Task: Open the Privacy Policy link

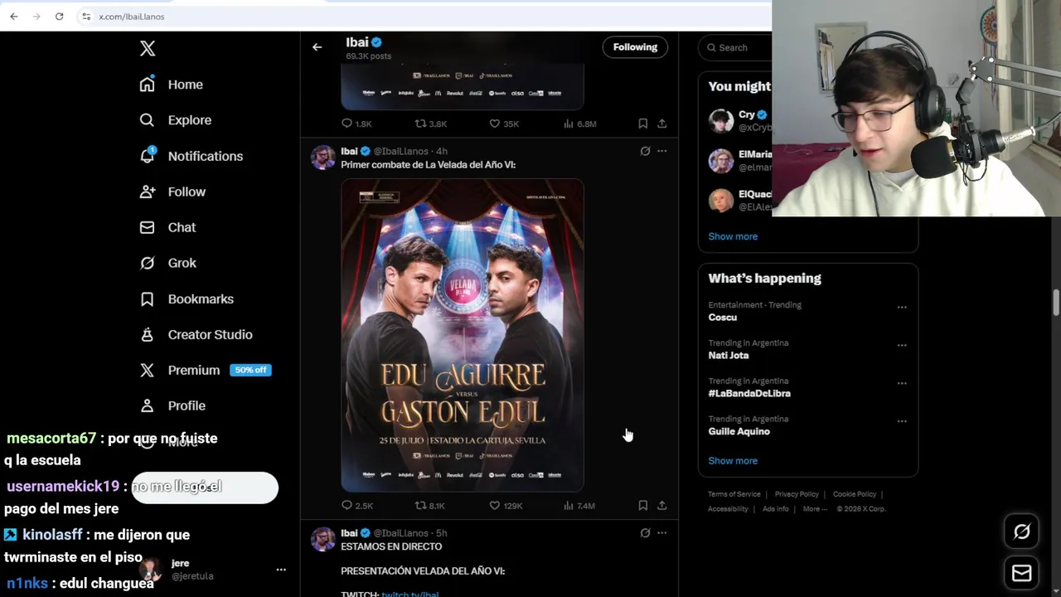Action: [797, 494]
